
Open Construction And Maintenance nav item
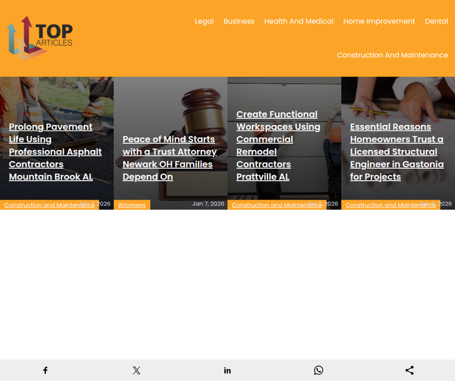click(x=392, y=55)
